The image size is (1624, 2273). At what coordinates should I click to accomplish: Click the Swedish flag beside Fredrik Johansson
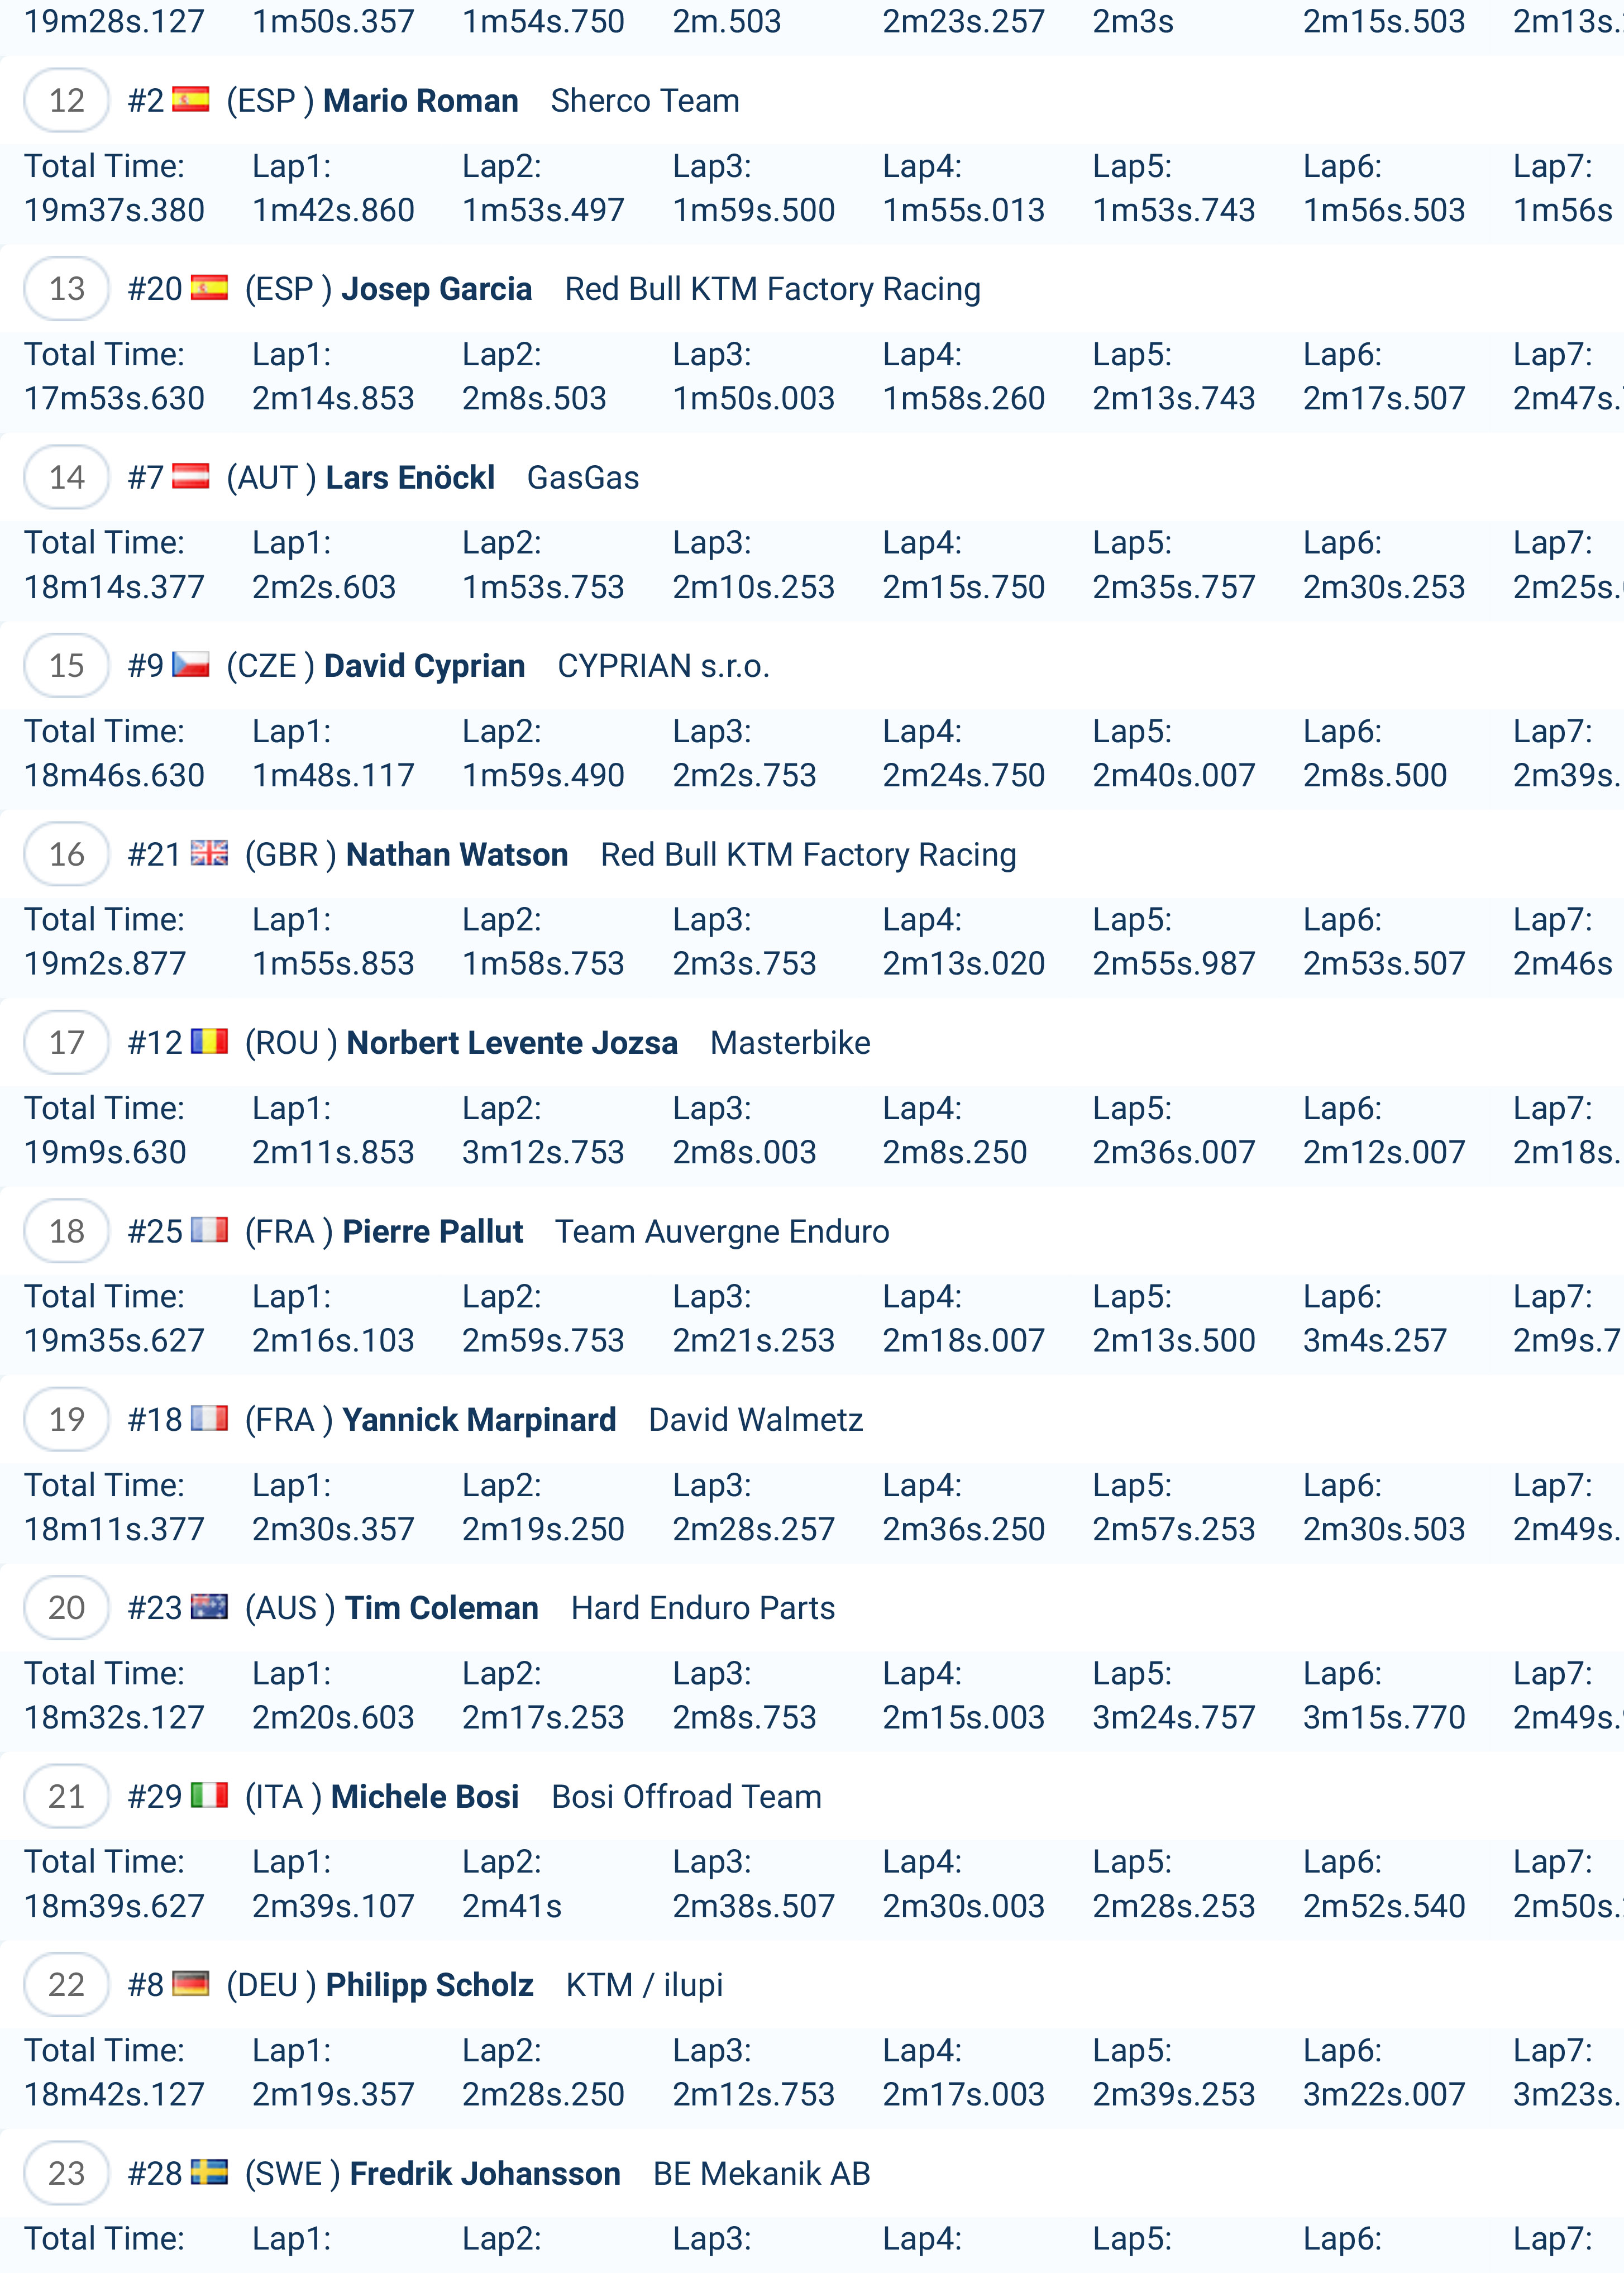tap(209, 2173)
